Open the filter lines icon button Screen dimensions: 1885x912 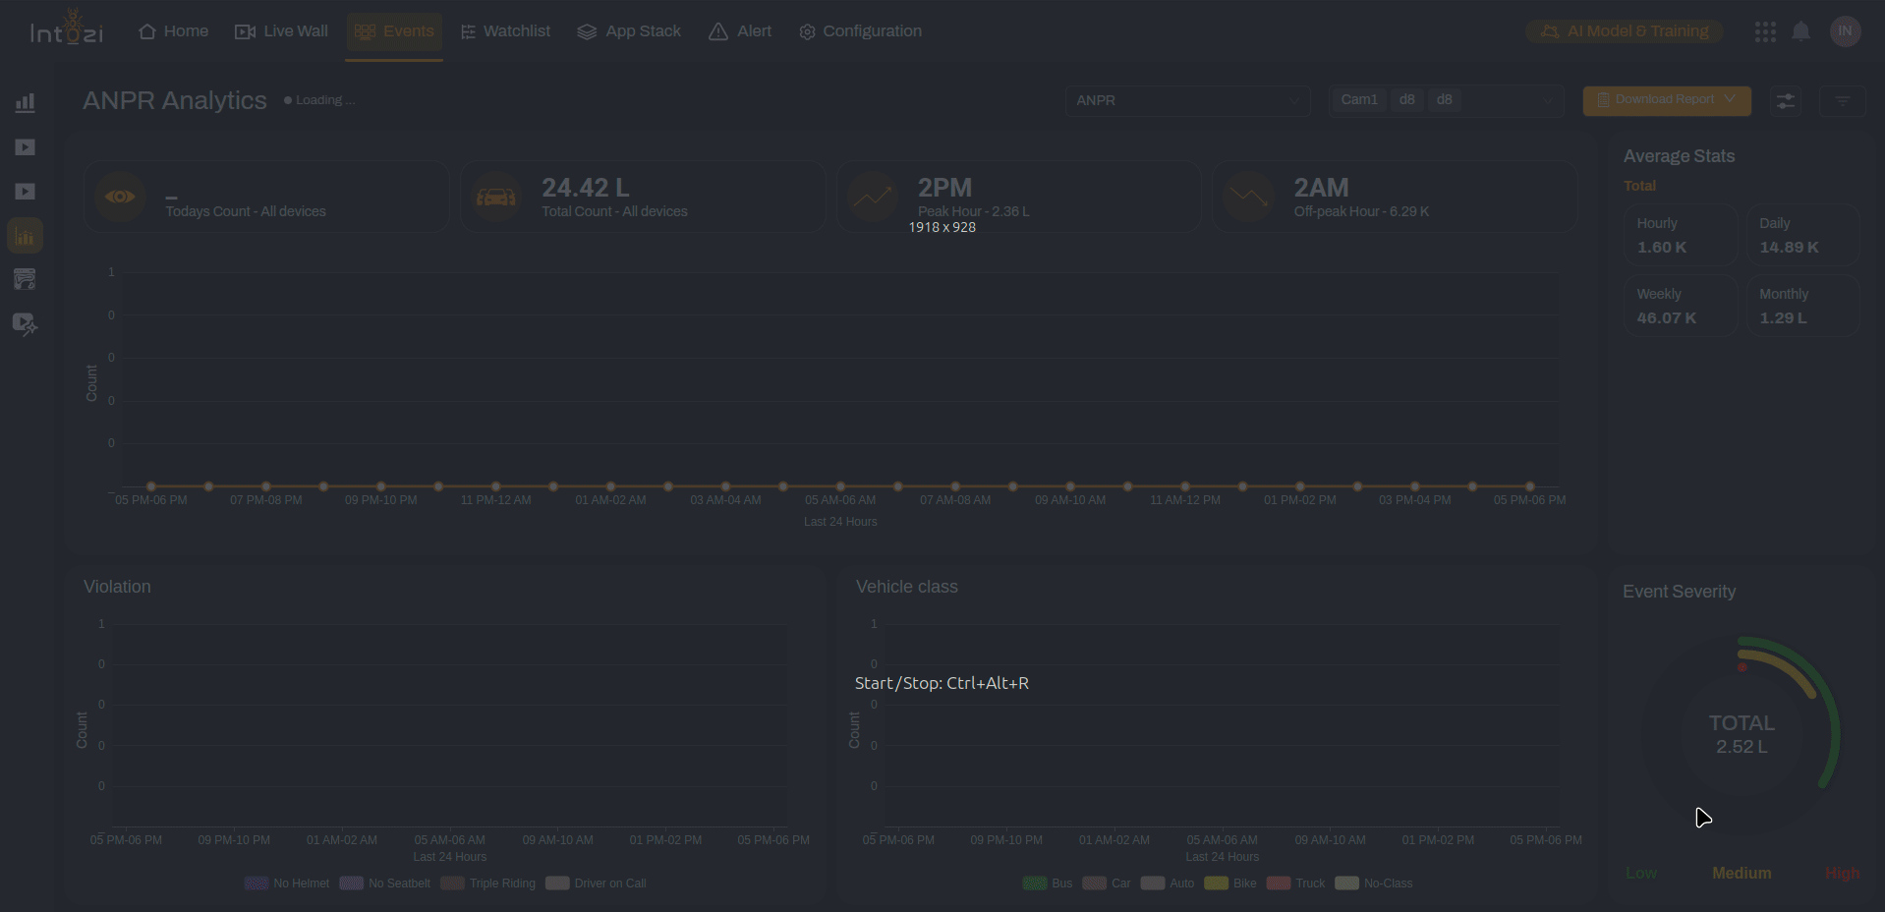click(x=1842, y=100)
